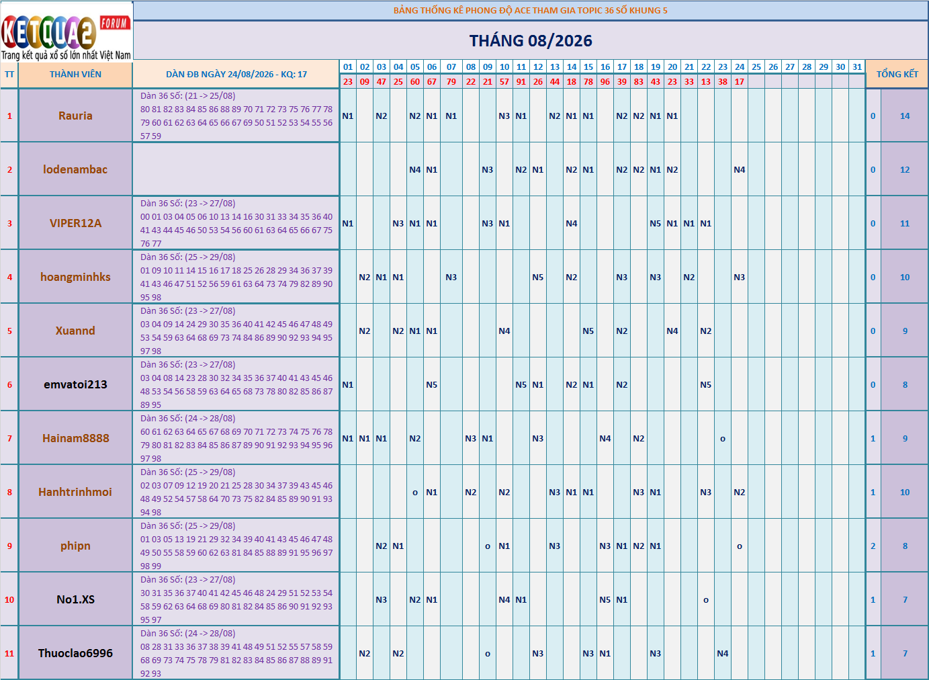Click lodenambac's 'N4' cell on day 24
The height and width of the screenshot is (680, 929).
740,169
